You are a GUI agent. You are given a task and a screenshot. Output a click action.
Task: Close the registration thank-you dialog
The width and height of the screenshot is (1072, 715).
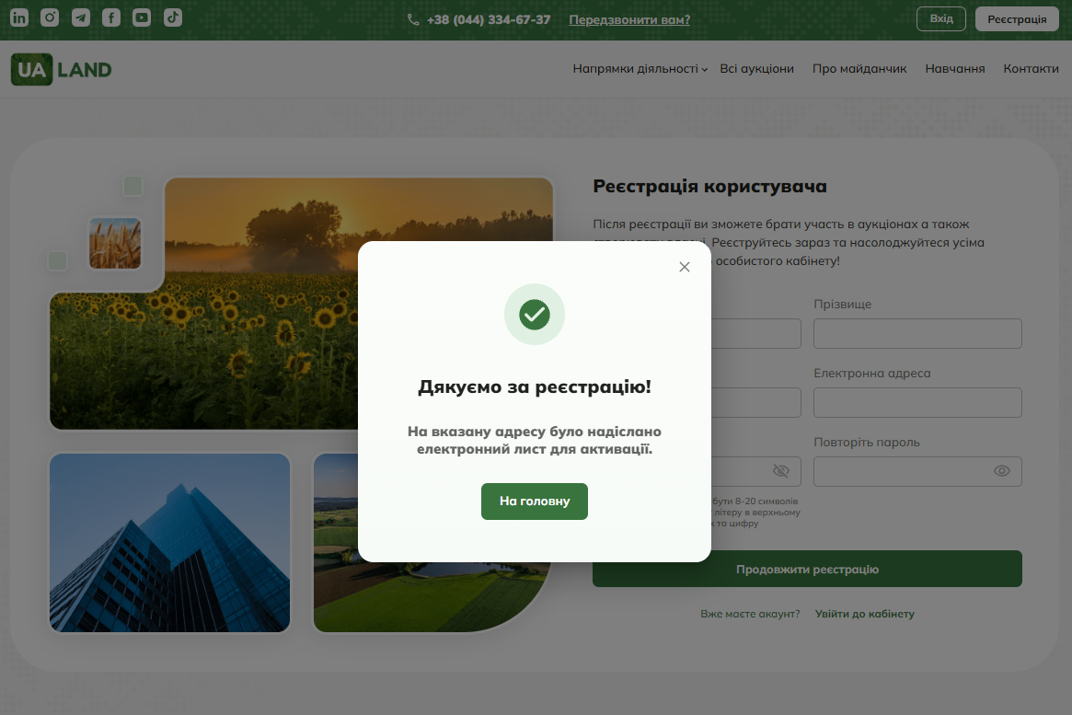pos(685,267)
